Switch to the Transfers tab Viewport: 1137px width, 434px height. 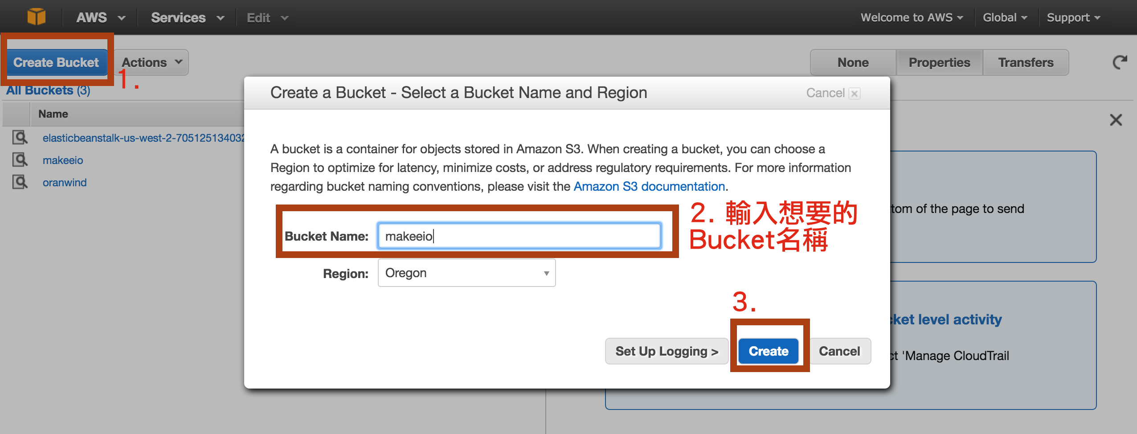pyautogui.click(x=1026, y=62)
